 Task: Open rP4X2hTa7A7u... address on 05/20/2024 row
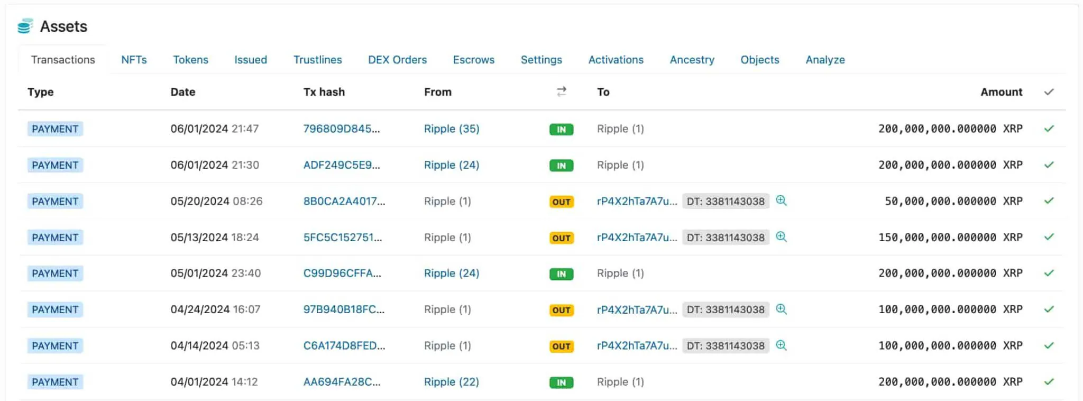pyautogui.click(x=637, y=201)
